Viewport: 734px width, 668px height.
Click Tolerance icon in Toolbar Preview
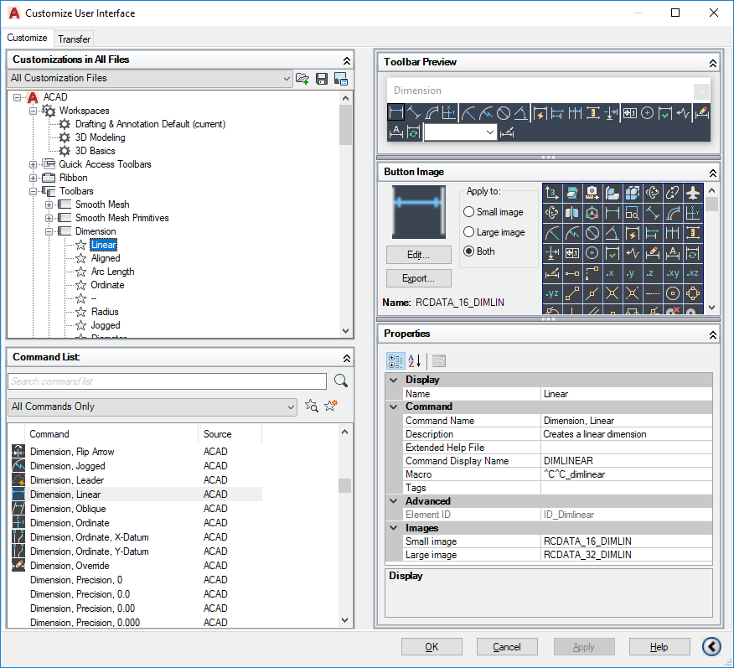point(629,113)
